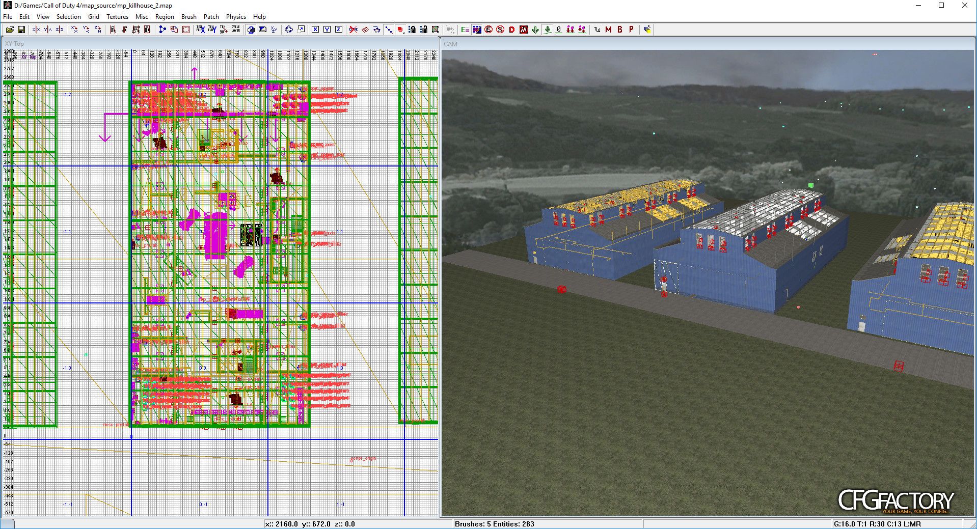Toggle the XYZ axis view cycle button

click(x=274, y=30)
